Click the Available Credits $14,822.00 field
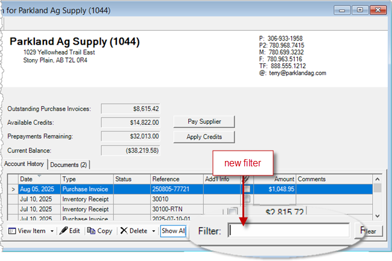This screenshot has height=261, width=392. [130, 122]
